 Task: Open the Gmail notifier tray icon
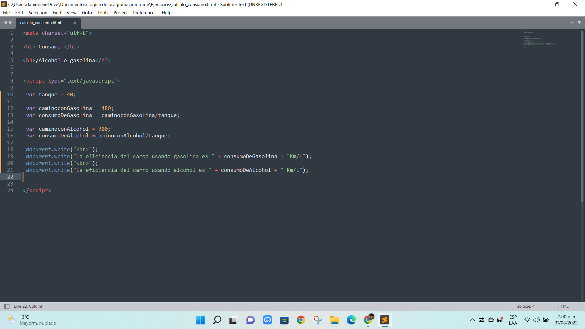[500, 320]
